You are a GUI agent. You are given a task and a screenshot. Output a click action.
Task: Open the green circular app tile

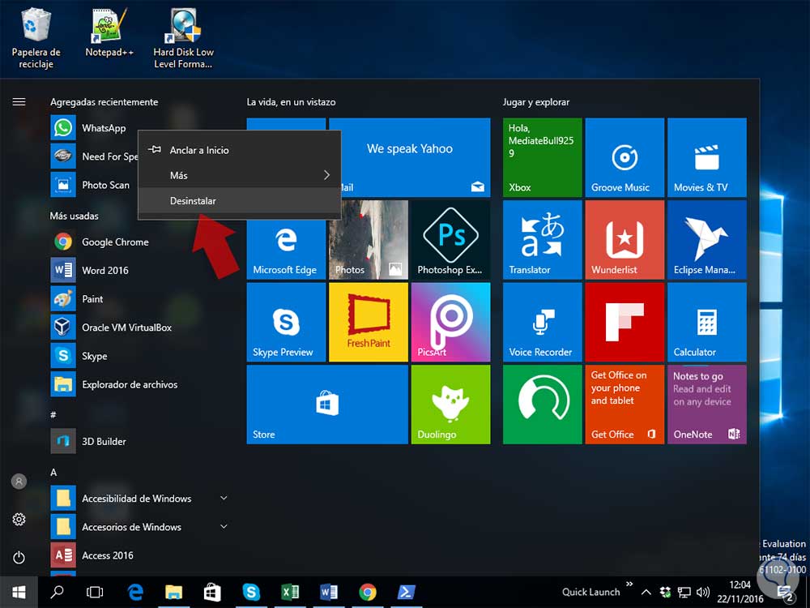(x=543, y=405)
